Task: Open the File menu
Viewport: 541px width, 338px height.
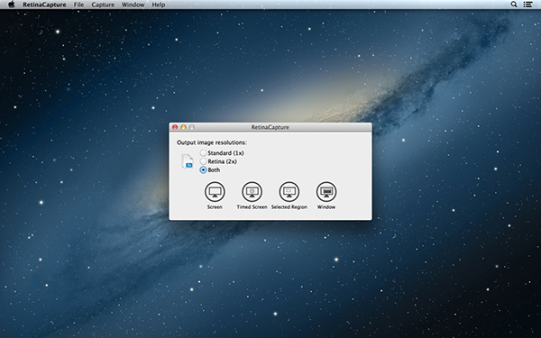Action: click(x=78, y=5)
